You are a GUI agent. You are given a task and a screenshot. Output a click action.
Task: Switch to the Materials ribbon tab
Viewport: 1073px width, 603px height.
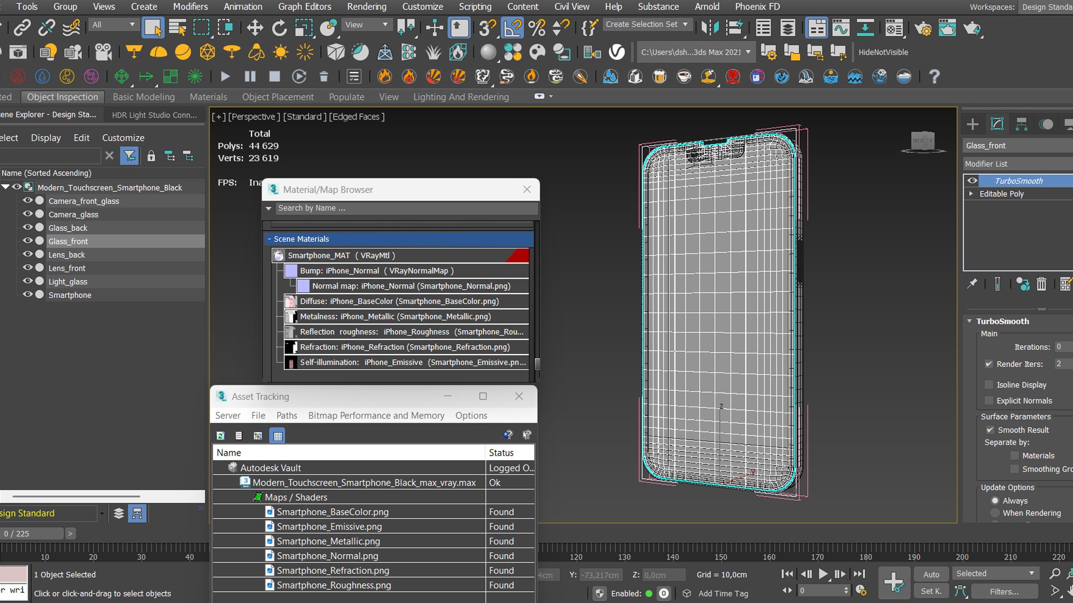point(208,97)
